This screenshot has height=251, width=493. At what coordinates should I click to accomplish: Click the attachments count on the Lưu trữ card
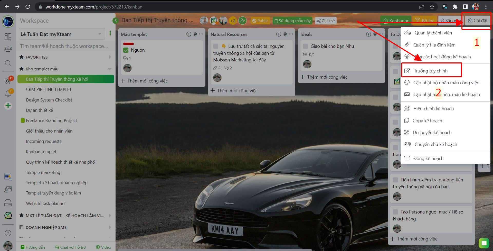point(217,68)
